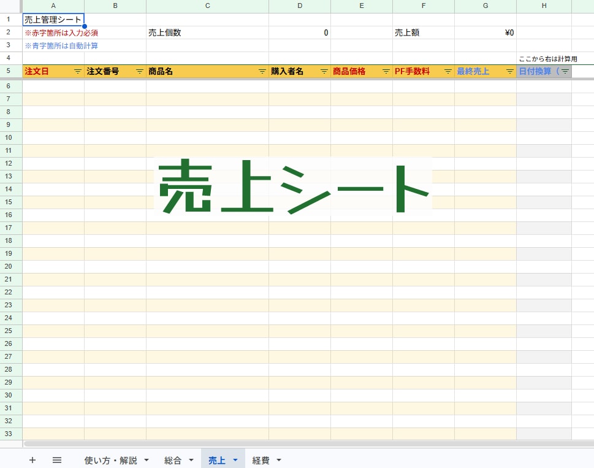Screen dimensions: 594x468
Task: Click the red note ※赤字箇所は入力必須
Action: click(x=61, y=33)
